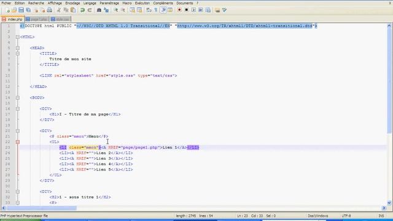Click the Print icon

click(x=50, y=10)
